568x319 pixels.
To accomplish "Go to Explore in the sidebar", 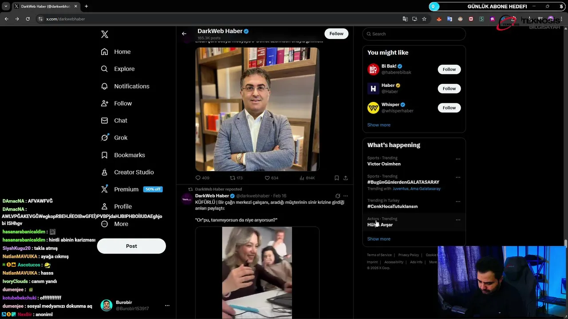I will pos(118,69).
